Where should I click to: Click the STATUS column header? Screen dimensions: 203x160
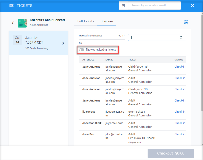179,60
